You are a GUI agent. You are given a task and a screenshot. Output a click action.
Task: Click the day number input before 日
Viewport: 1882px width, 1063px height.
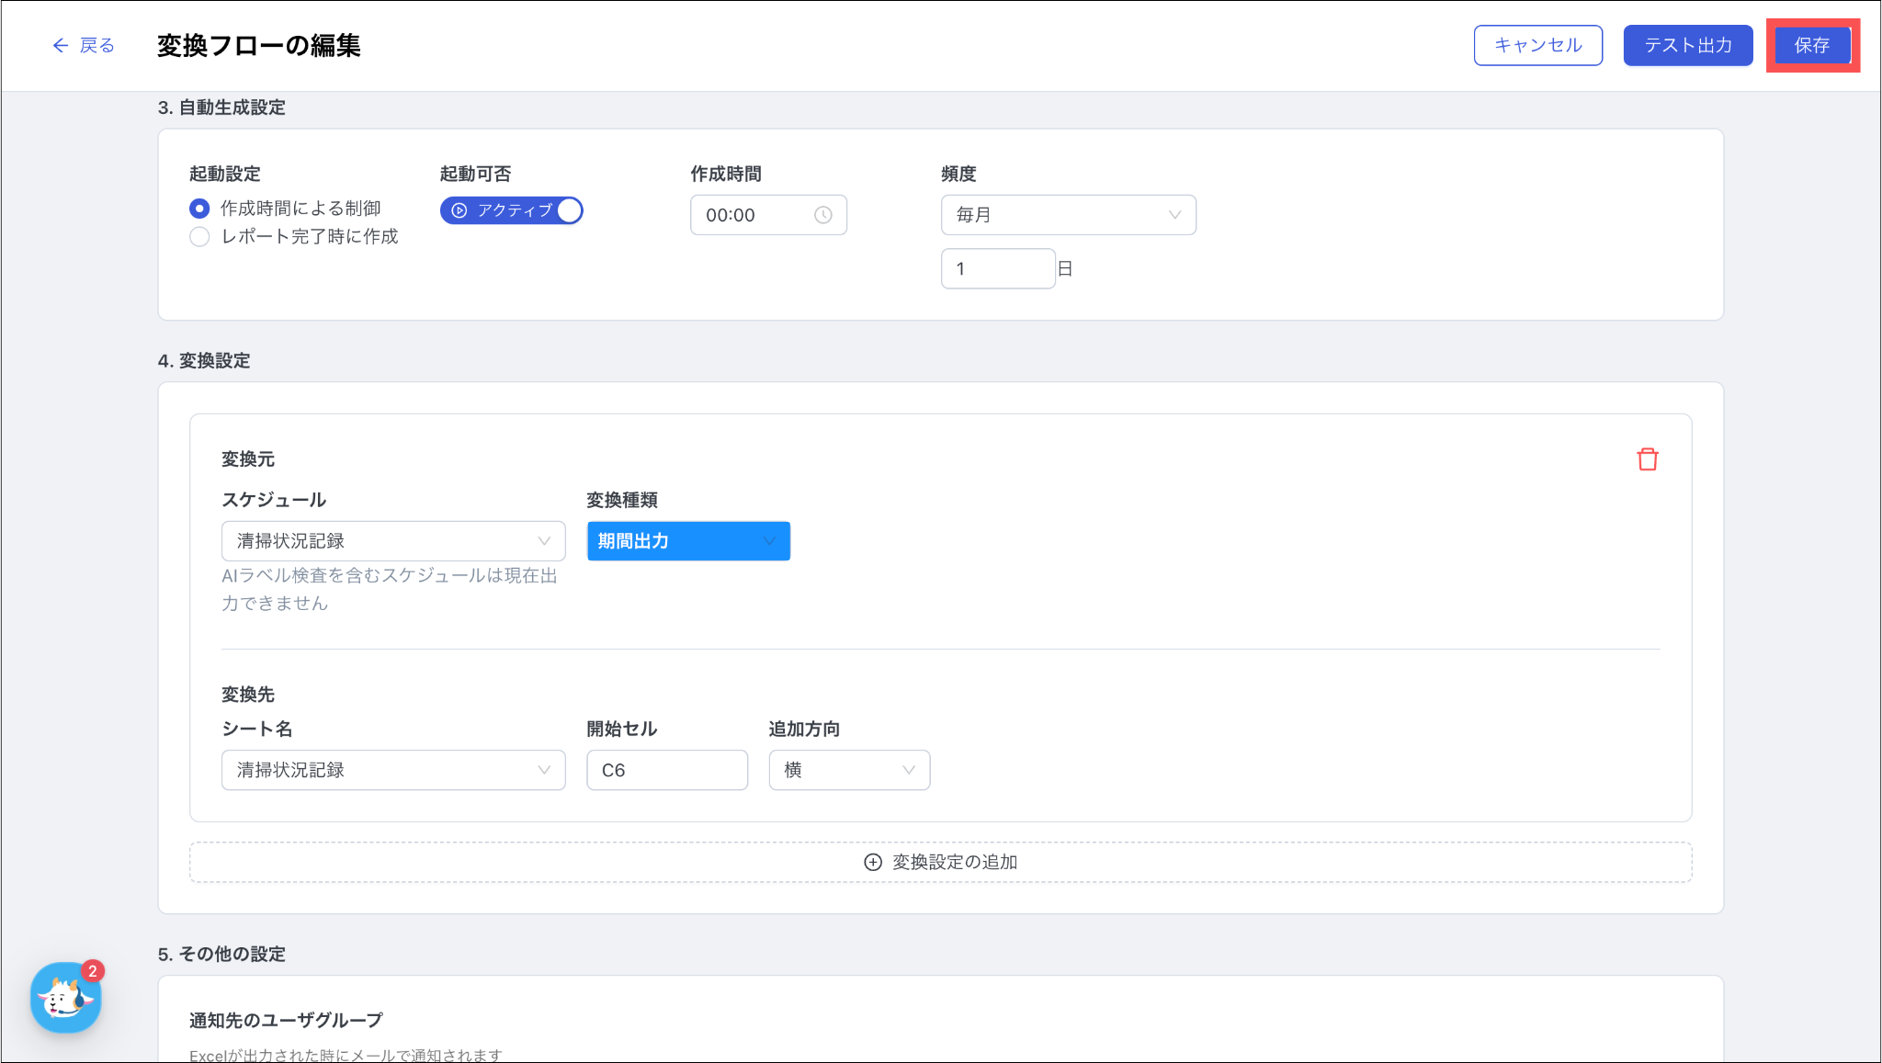coord(997,268)
